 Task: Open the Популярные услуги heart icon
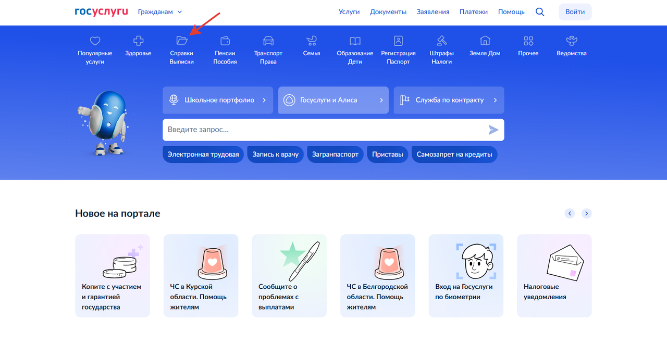(x=95, y=41)
